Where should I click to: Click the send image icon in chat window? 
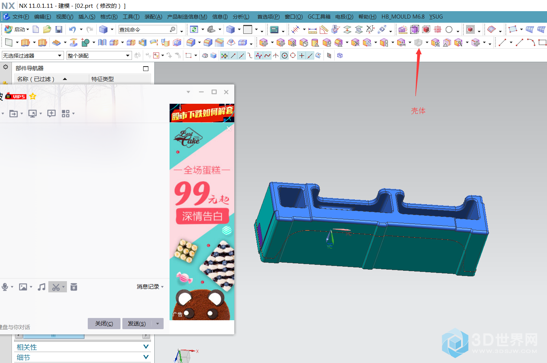click(x=23, y=287)
